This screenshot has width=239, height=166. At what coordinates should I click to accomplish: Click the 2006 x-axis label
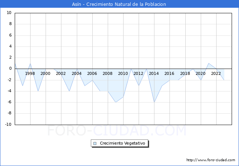[92, 73]
